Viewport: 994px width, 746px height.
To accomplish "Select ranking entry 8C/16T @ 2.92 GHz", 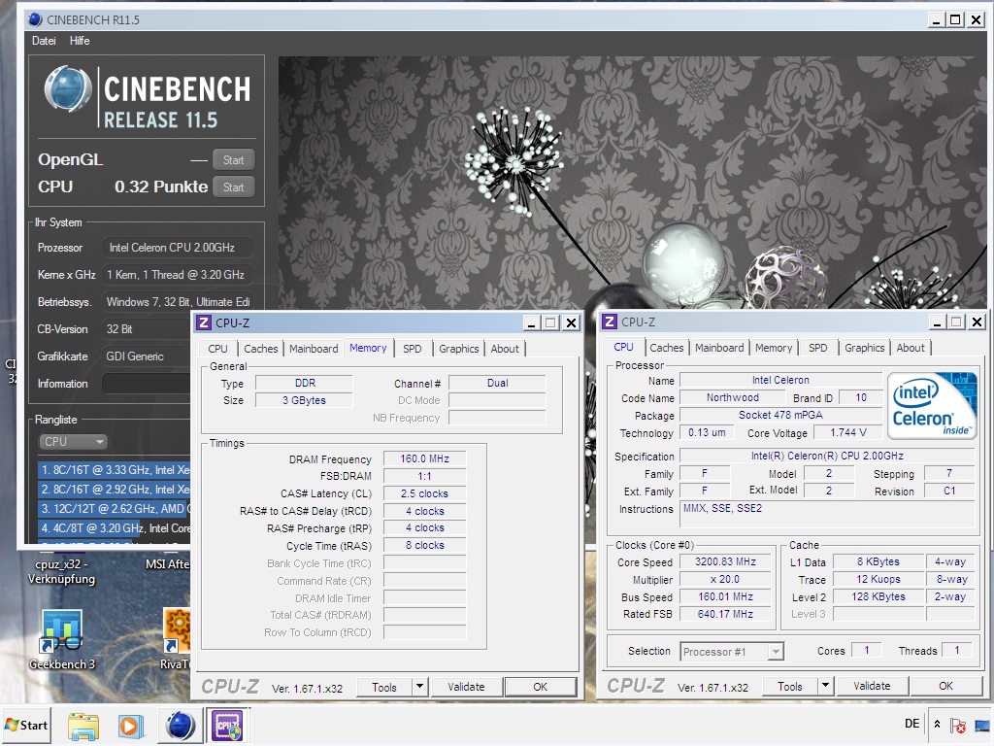I will pyautogui.click(x=115, y=490).
